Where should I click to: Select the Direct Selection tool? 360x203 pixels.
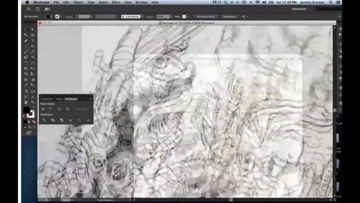click(x=33, y=29)
